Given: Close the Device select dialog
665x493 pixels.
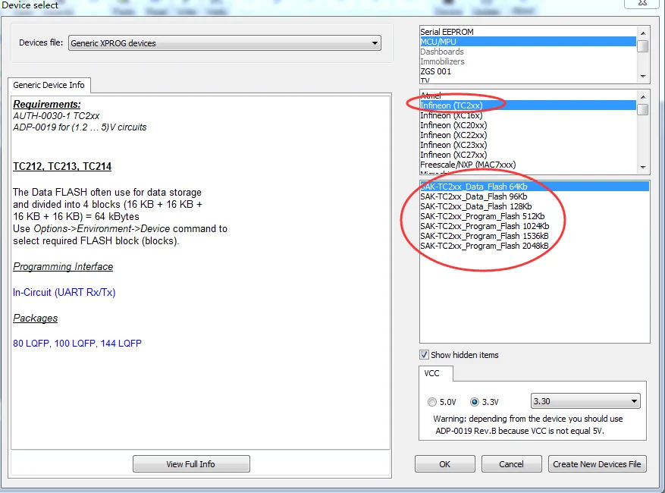Looking at the screenshot, I should click(642, 3).
